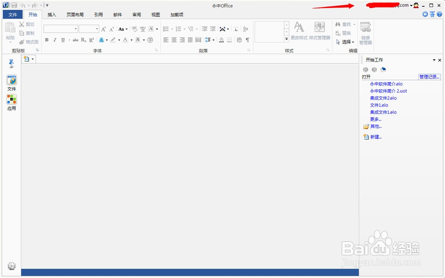Click the Save icon in quick access toolbar
445x278 pixels.
pos(14,5)
